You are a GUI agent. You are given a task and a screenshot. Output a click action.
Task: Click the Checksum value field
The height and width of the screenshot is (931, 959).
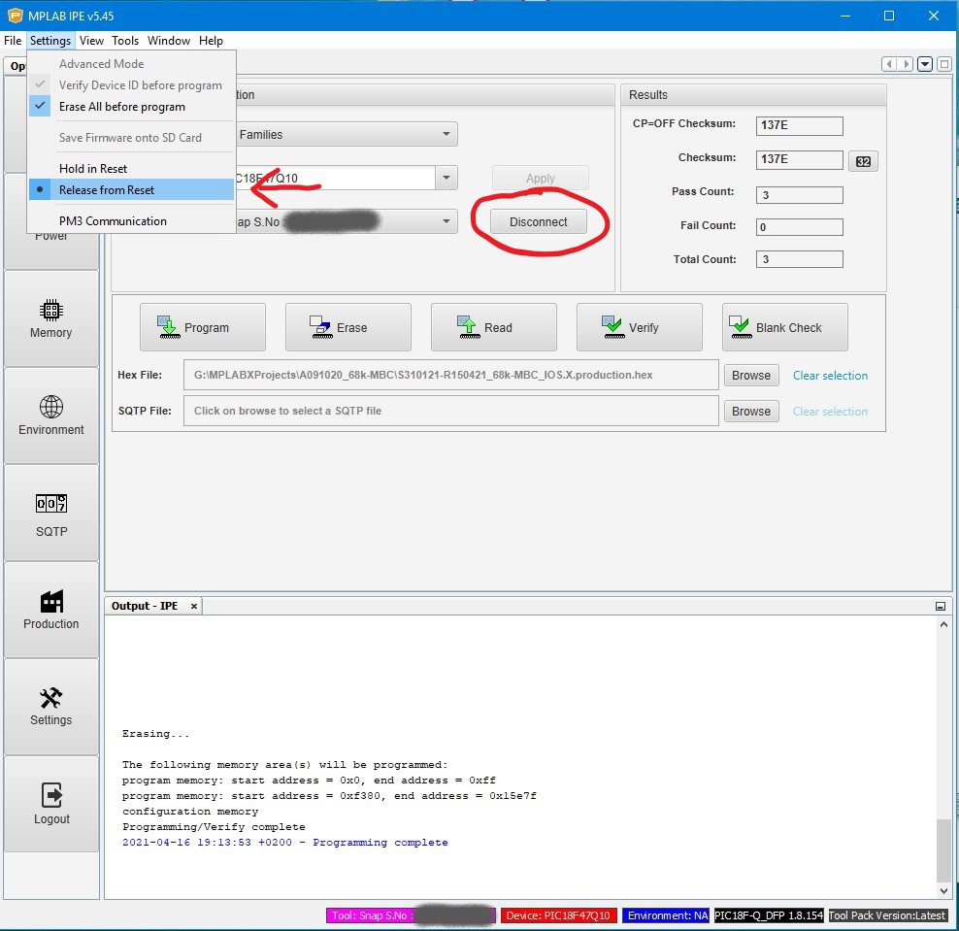(799, 159)
